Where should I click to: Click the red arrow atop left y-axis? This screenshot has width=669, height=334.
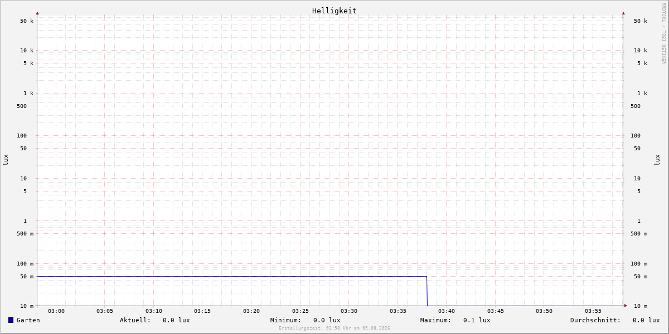(x=37, y=13)
